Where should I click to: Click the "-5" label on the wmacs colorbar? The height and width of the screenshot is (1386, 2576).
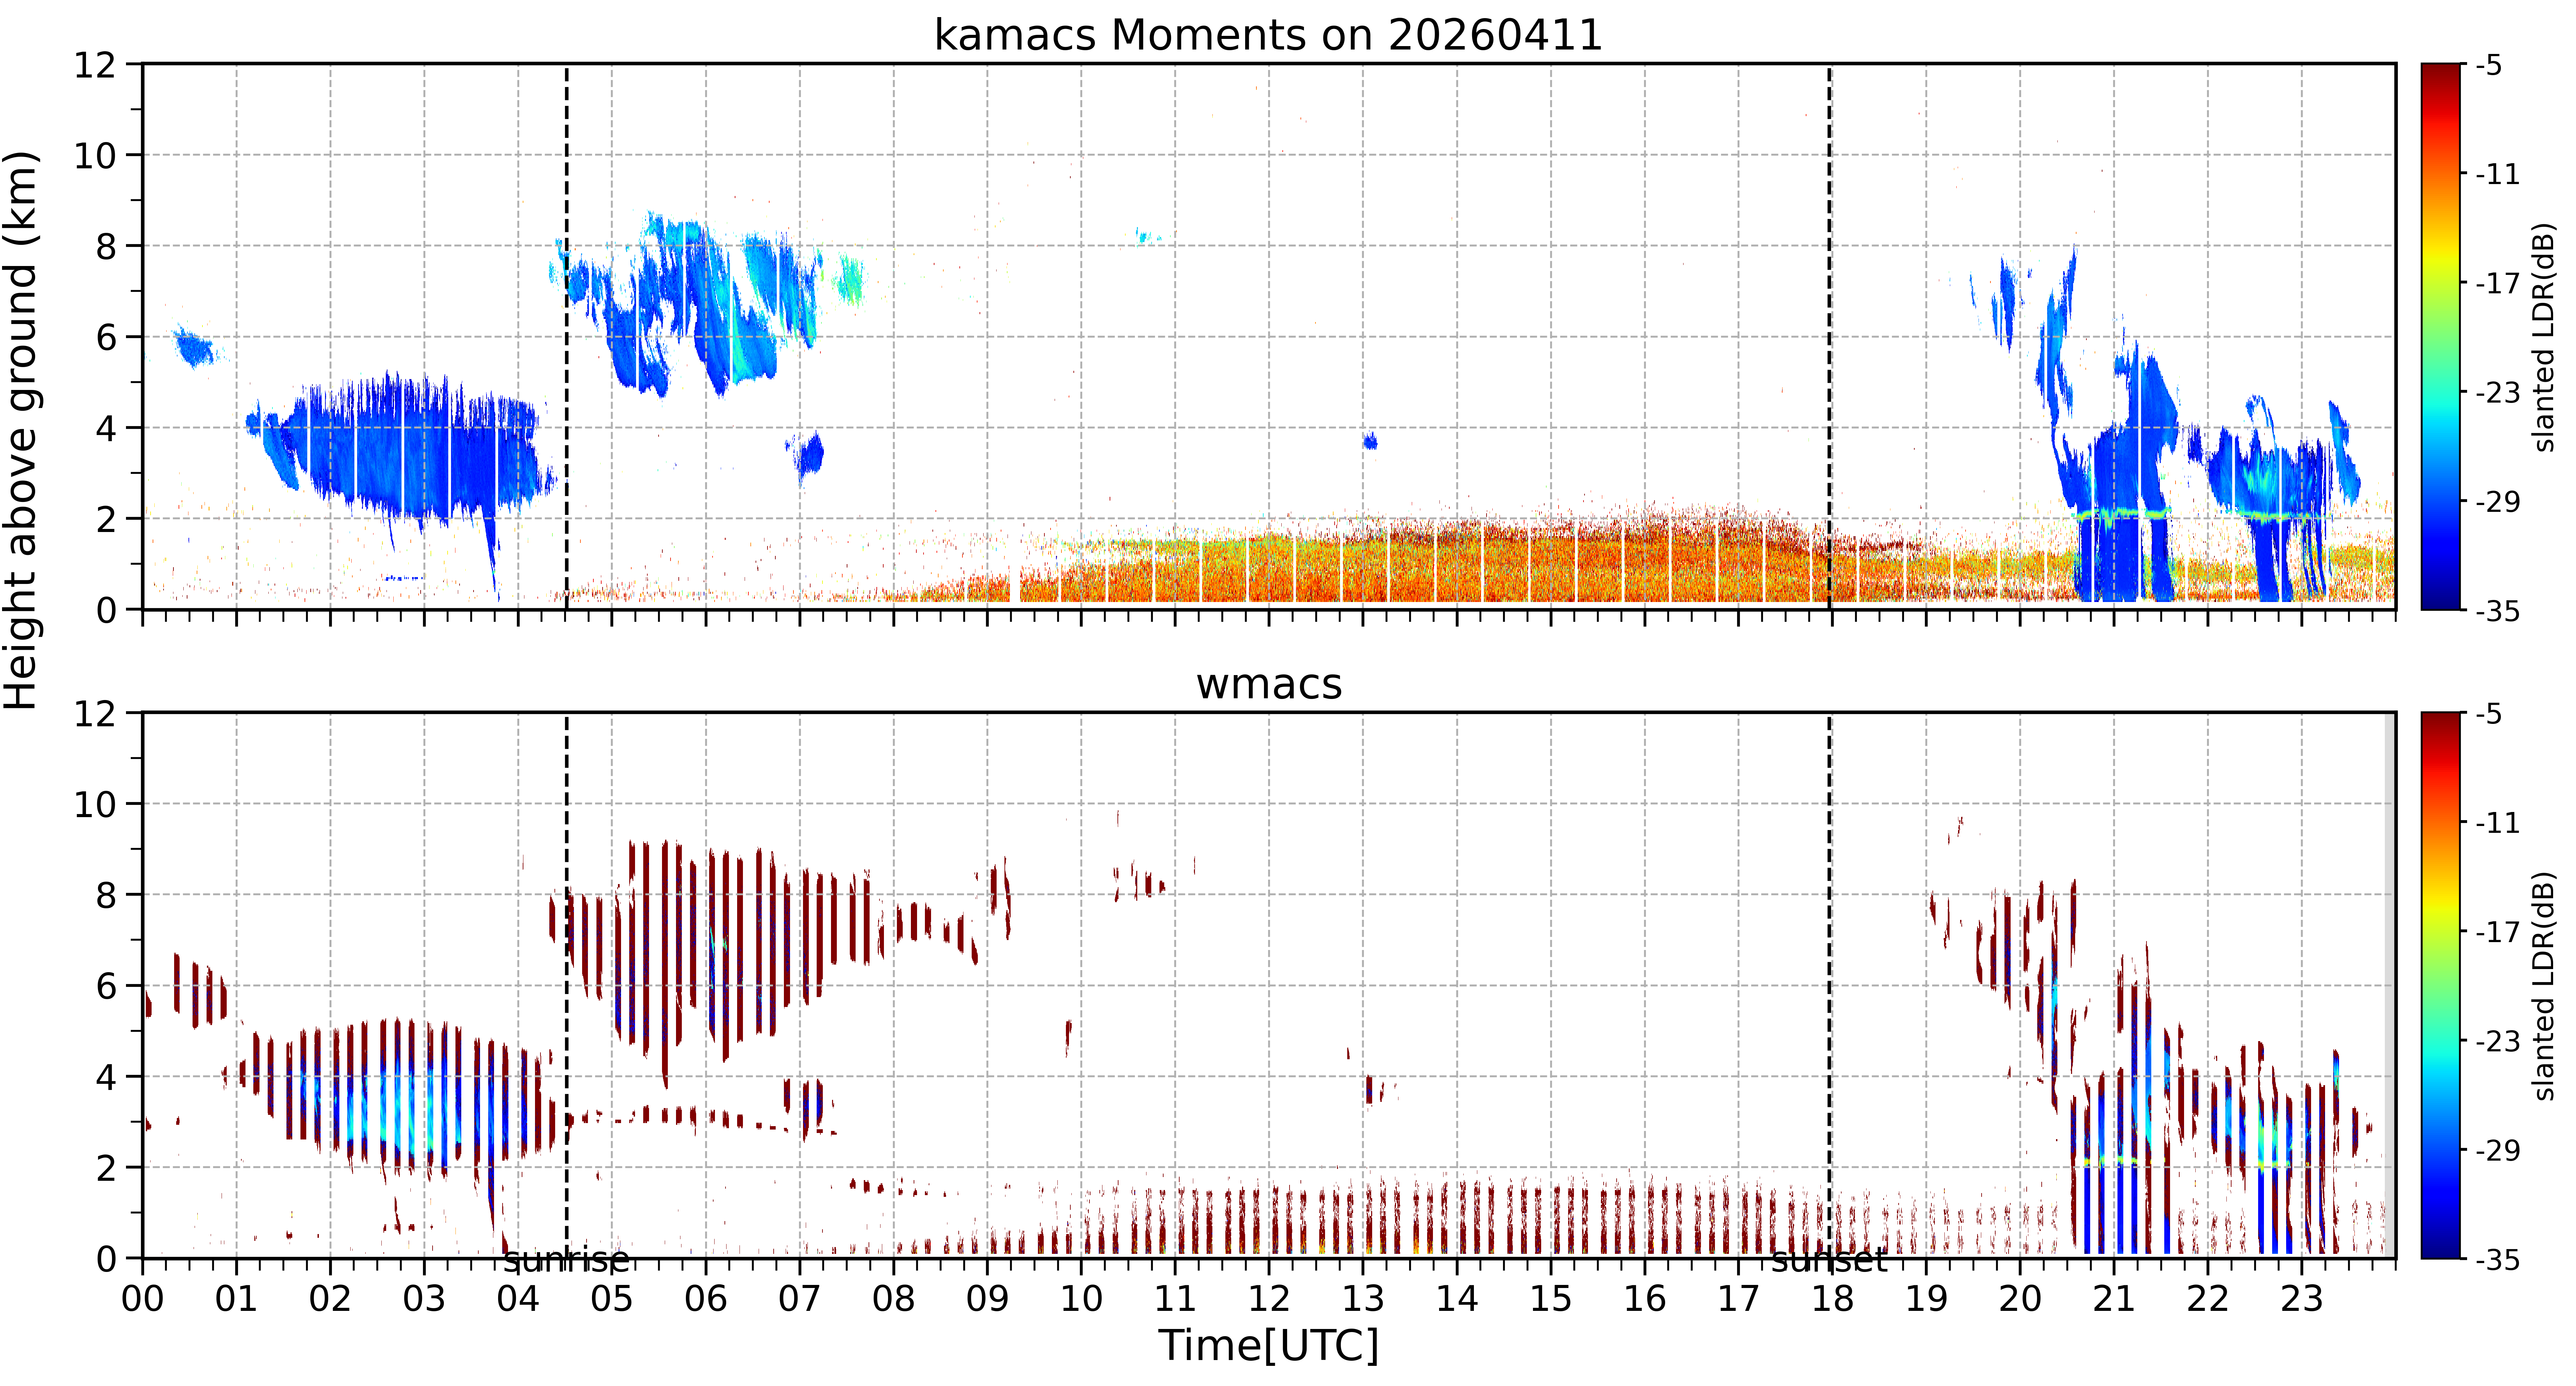point(2489,714)
